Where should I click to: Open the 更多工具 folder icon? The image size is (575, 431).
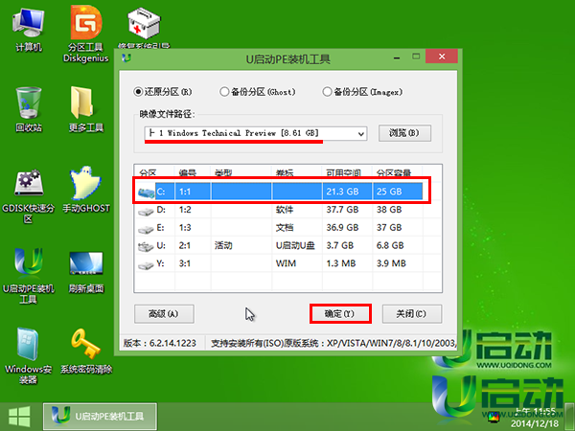click(x=86, y=109)
